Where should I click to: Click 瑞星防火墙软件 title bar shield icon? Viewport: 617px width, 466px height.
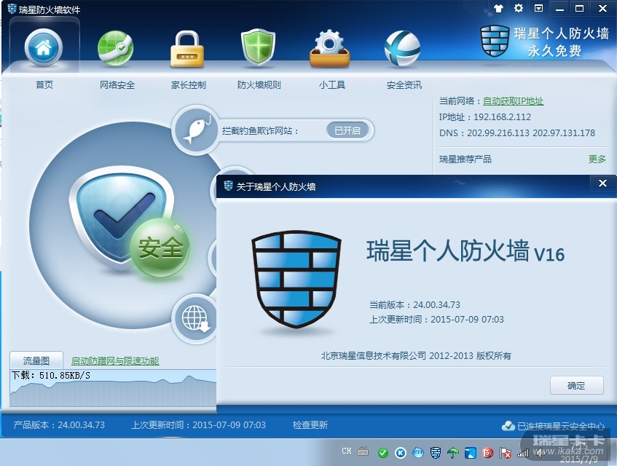coord(12,8)
